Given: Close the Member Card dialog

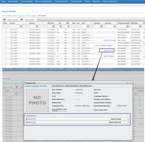Looking at the screenshot, I should click(131, 83).
